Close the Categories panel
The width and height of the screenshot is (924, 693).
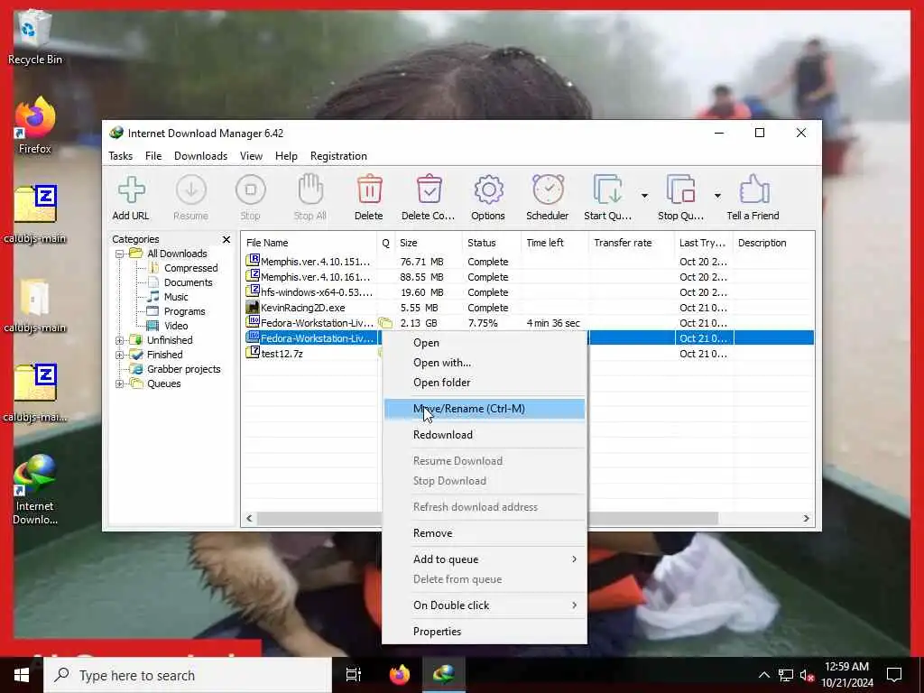226,239
